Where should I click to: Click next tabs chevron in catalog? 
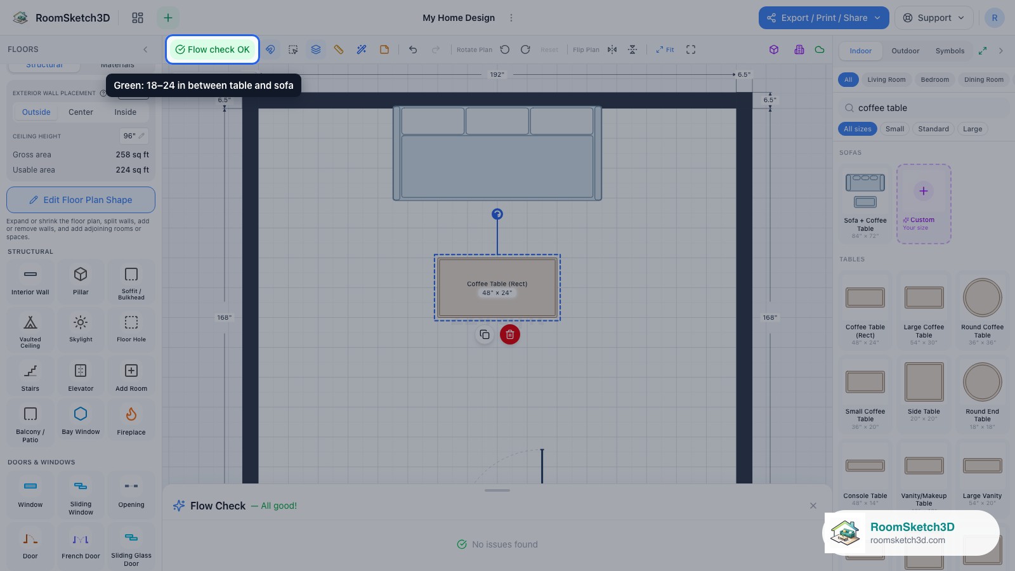[x=1001, y=51]
